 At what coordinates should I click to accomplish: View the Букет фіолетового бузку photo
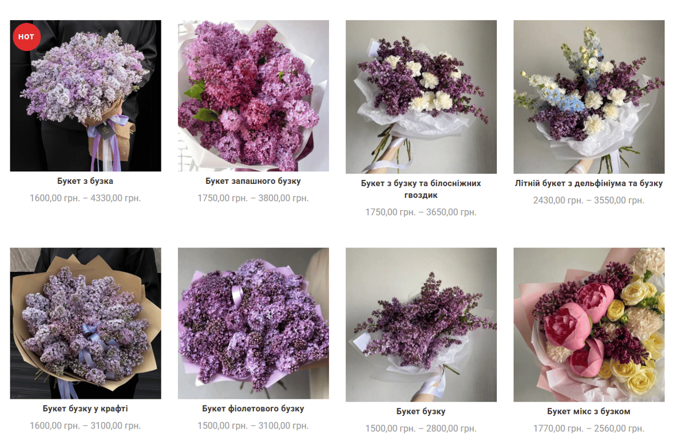pos(254,323)
